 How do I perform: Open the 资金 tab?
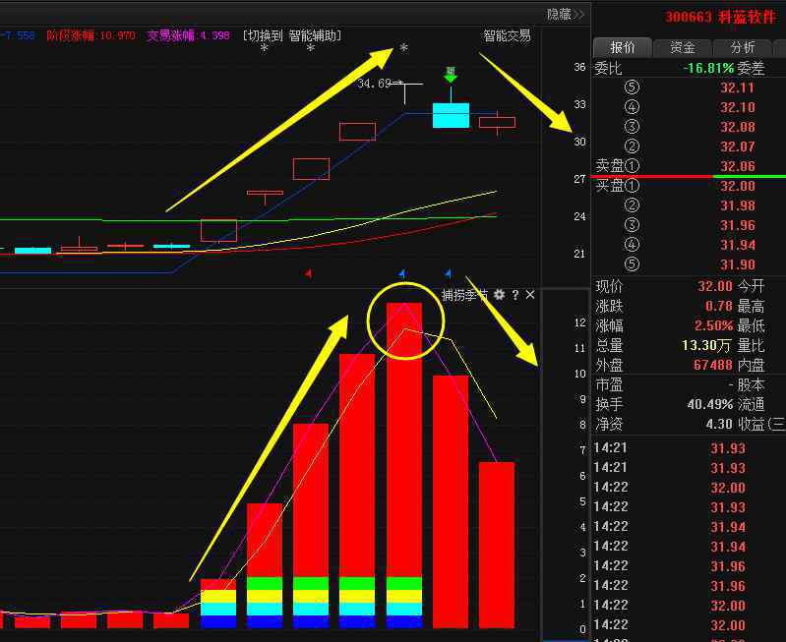coord(682,47)
